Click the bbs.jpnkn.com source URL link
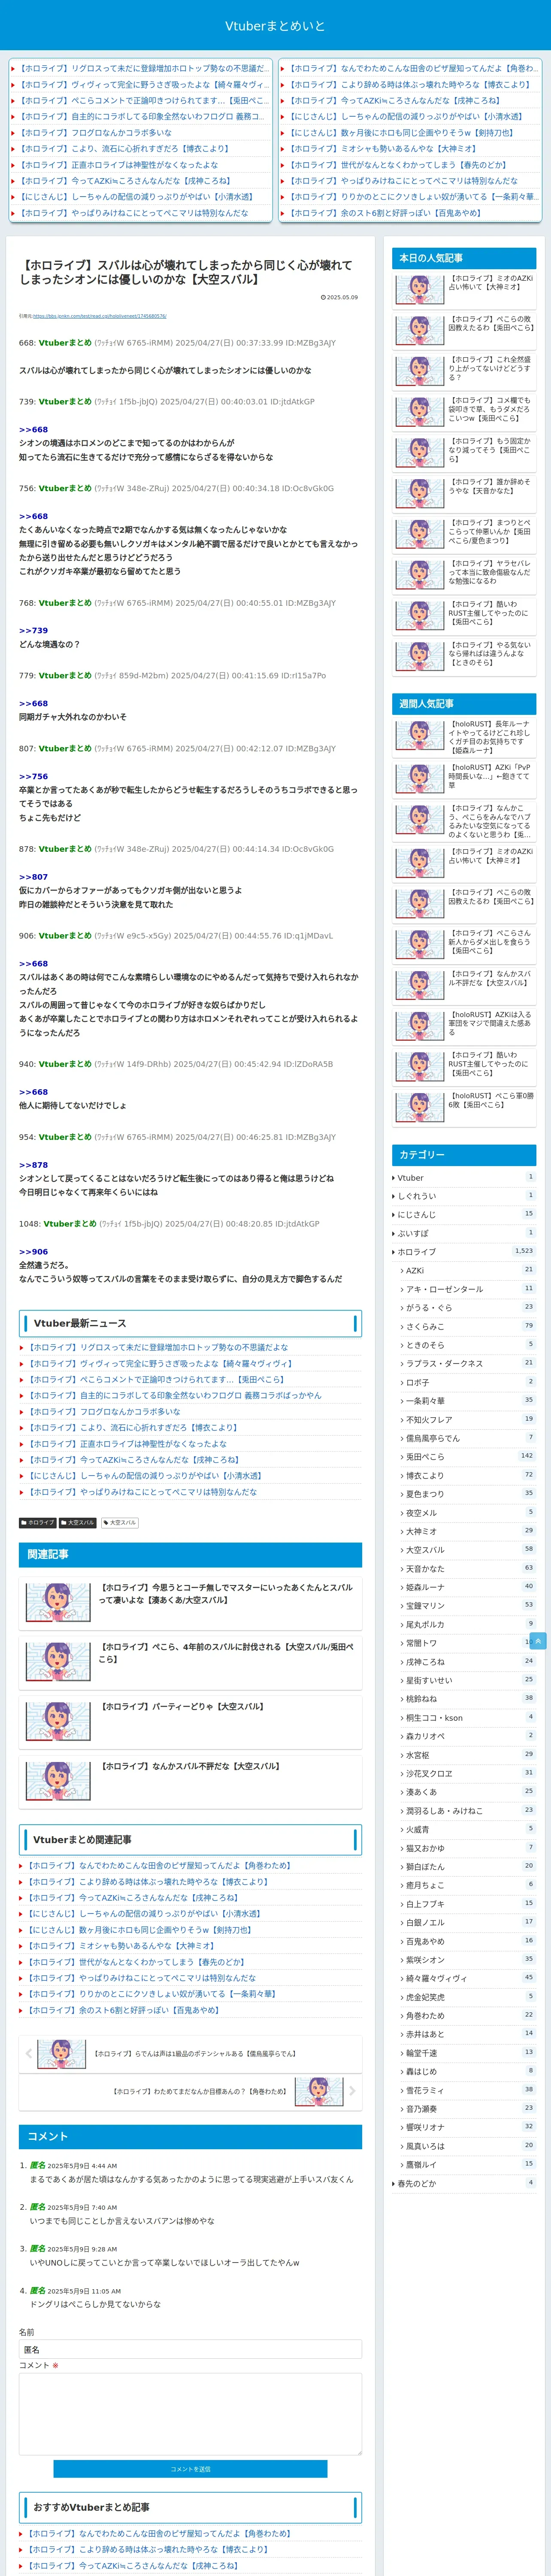551x2576 pixels. pos(99,316)
